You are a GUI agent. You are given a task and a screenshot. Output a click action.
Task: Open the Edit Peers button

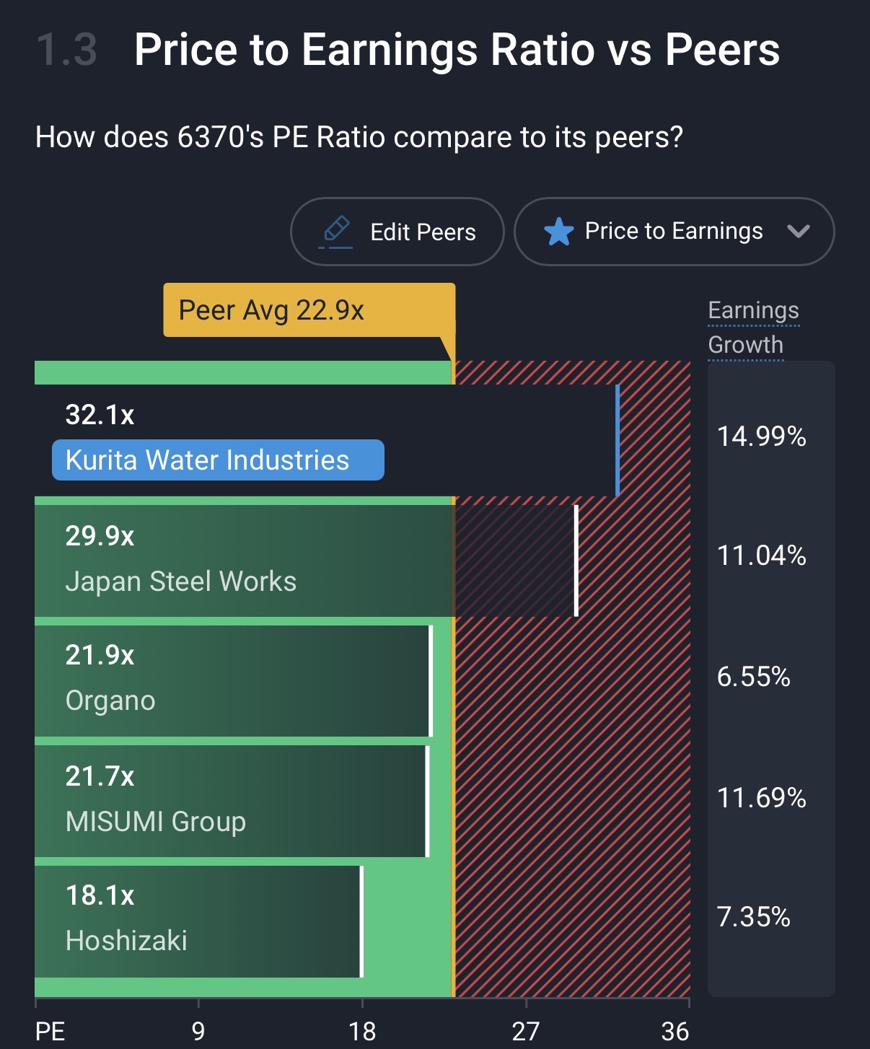(397, 232)
